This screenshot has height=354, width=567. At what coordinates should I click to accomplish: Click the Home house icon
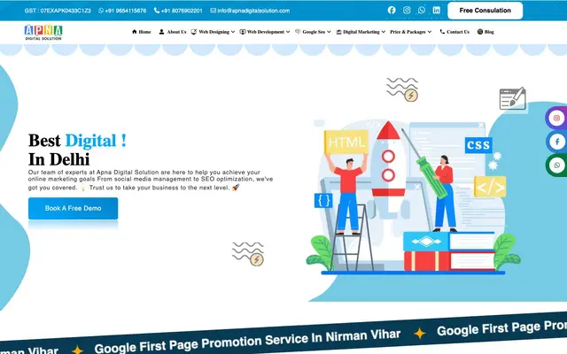point(135,32)
